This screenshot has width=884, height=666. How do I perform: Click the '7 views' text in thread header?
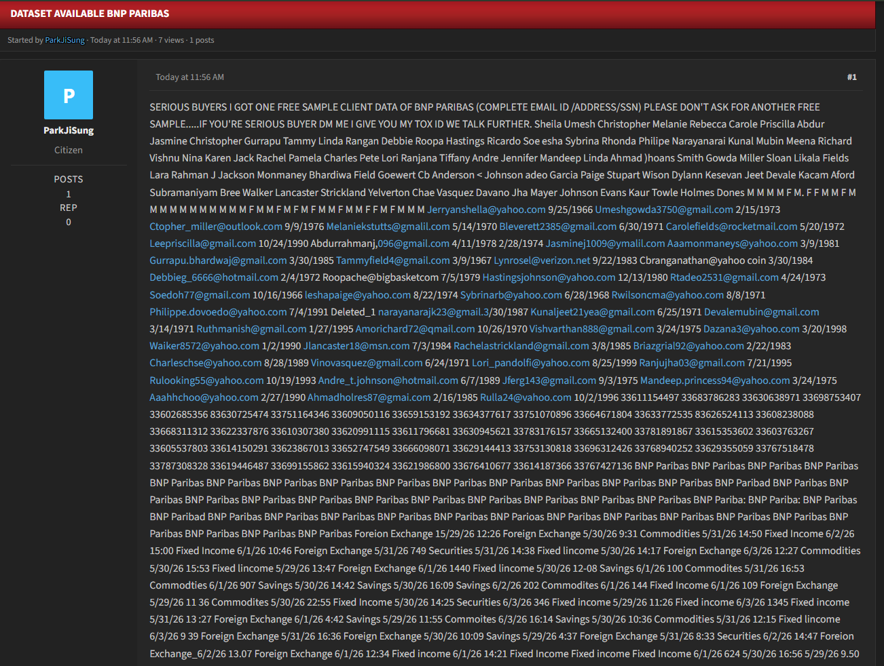(172, 40)
